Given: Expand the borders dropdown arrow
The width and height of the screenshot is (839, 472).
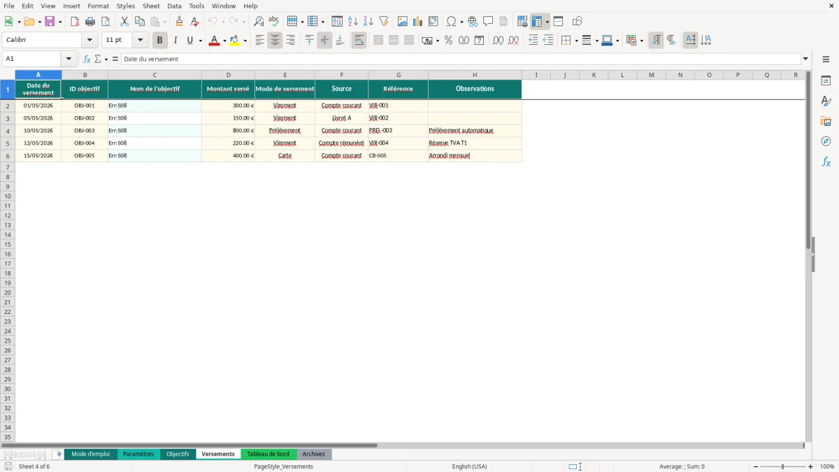Looking at the screenshot, I should click(x=575, y=41).
